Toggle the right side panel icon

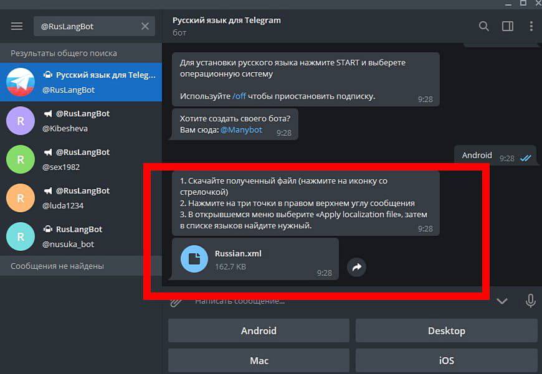[507, 26]
